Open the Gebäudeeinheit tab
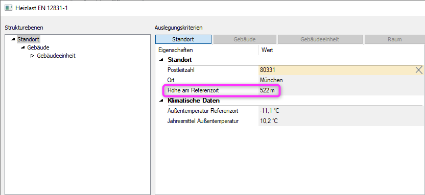The image size is (425, 195). click(x=320, y=39)
